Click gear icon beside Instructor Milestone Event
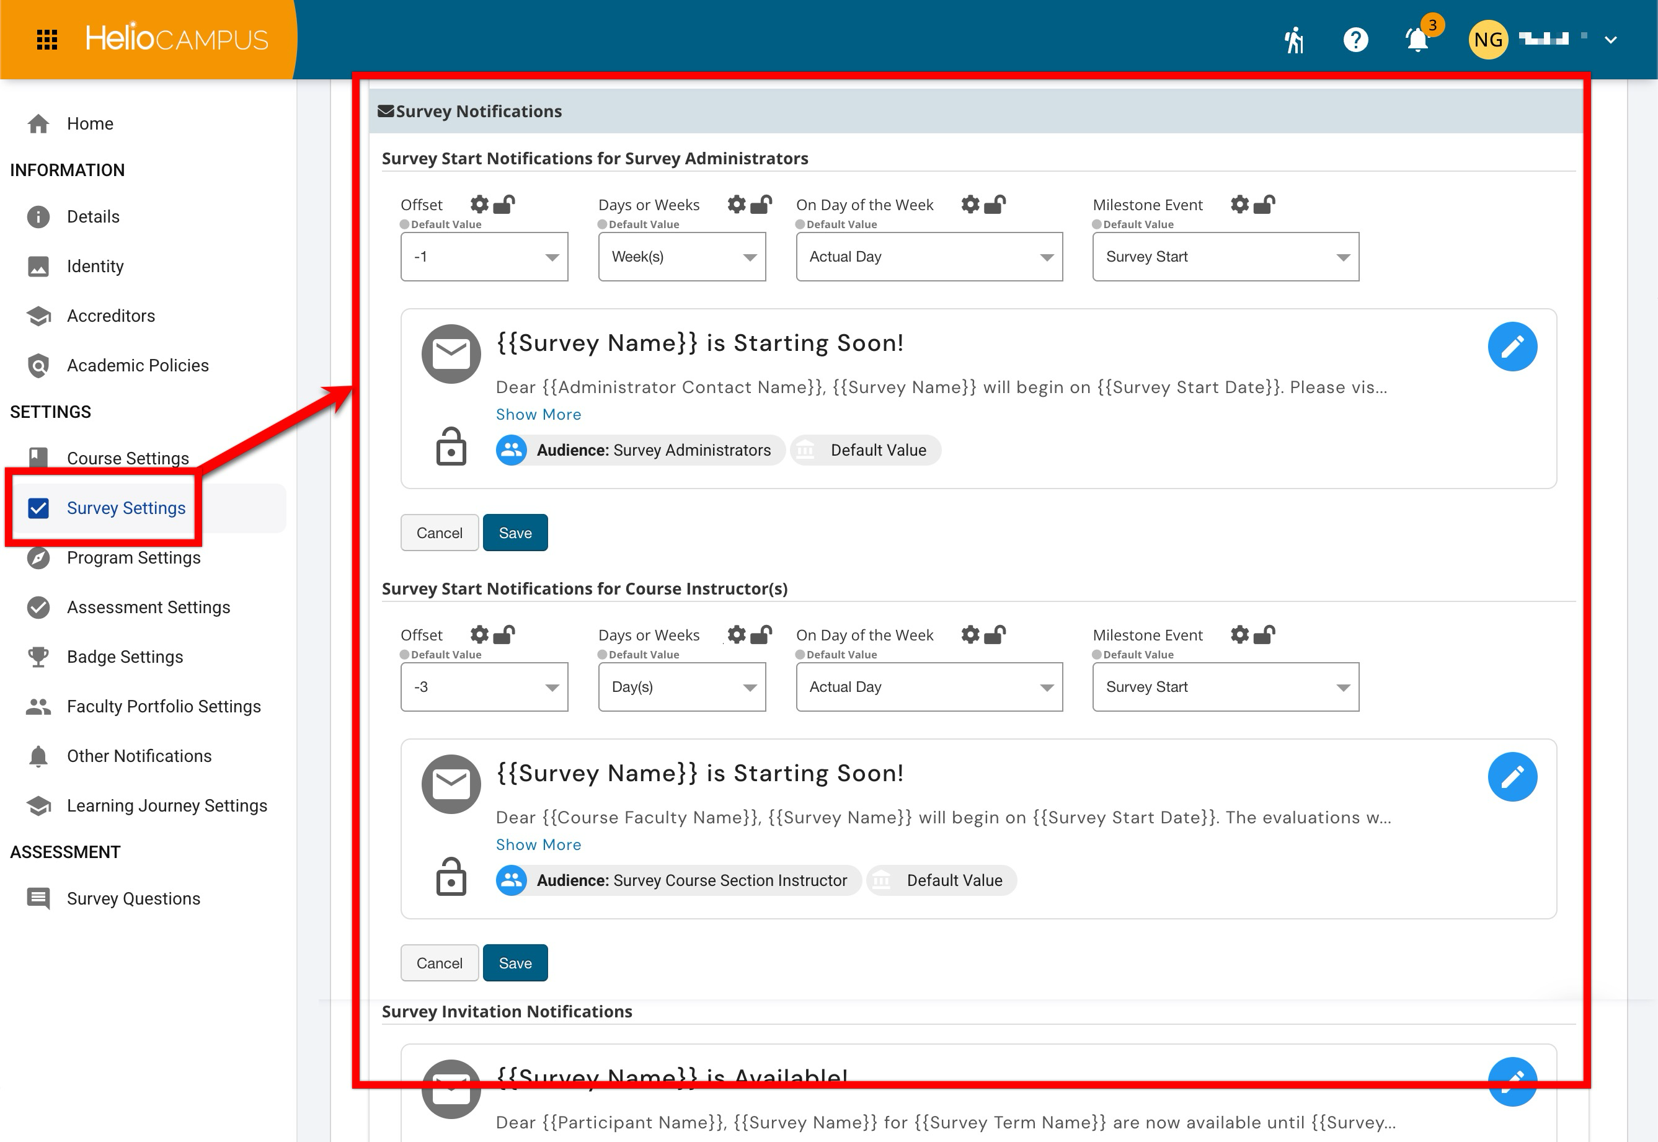This screenshot has width=1658, height=1142. pyautogui.click(x=1240, y=635)
